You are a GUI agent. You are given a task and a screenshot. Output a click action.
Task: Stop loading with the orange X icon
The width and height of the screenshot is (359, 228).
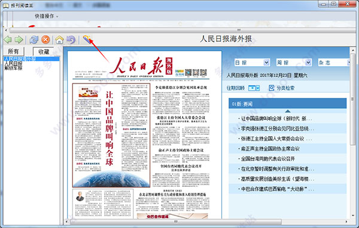coord(45,40)
